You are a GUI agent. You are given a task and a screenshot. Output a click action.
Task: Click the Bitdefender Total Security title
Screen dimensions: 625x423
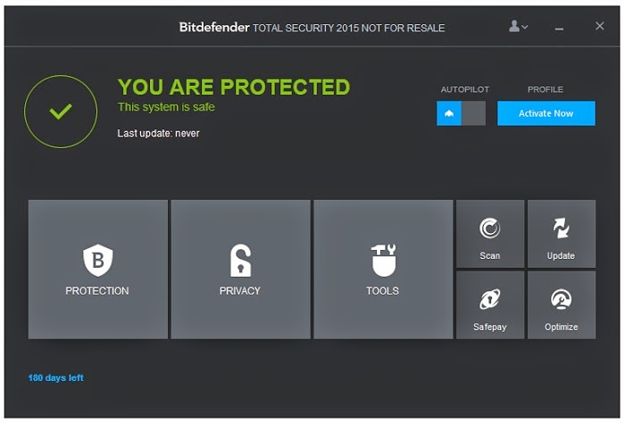click(312, 28)
